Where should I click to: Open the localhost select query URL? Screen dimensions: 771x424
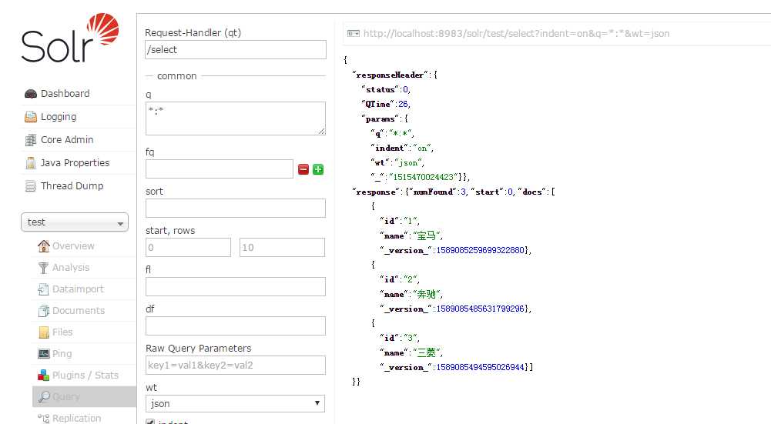pos(516,33)
